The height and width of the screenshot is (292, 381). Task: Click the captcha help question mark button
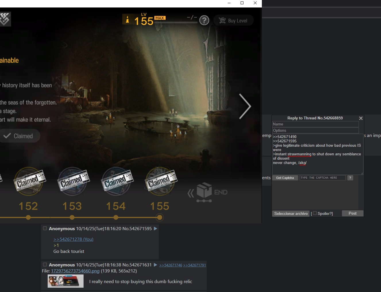coord(350,178)
